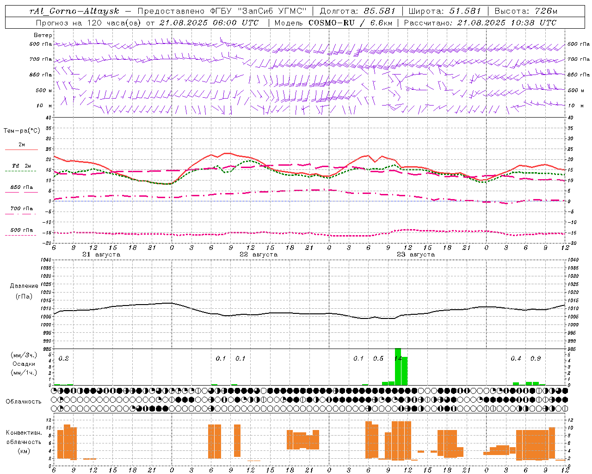Click the Тем-ра(°C) panel label

click(22, 131)
